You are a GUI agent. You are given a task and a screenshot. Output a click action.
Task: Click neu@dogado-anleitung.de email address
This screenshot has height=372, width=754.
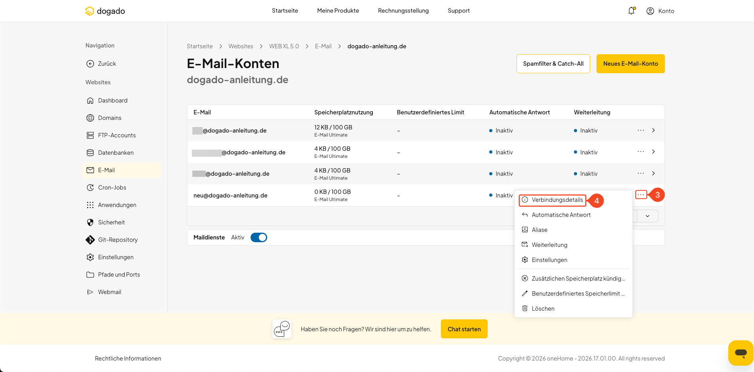click(x=230, y=195)
